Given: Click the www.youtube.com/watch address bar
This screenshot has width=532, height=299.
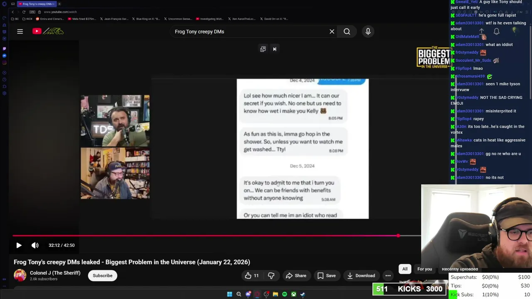Looking at the screenshot, I should [60, 12].
